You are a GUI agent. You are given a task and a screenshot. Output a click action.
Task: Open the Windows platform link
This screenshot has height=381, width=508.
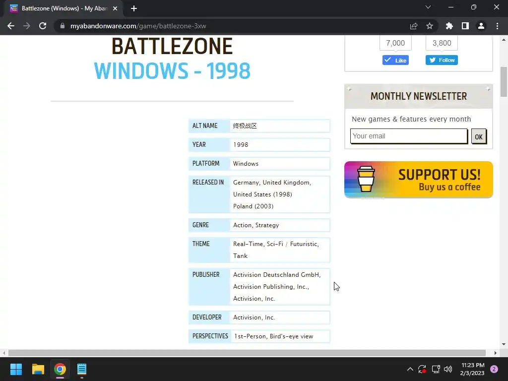coord(246,164)
